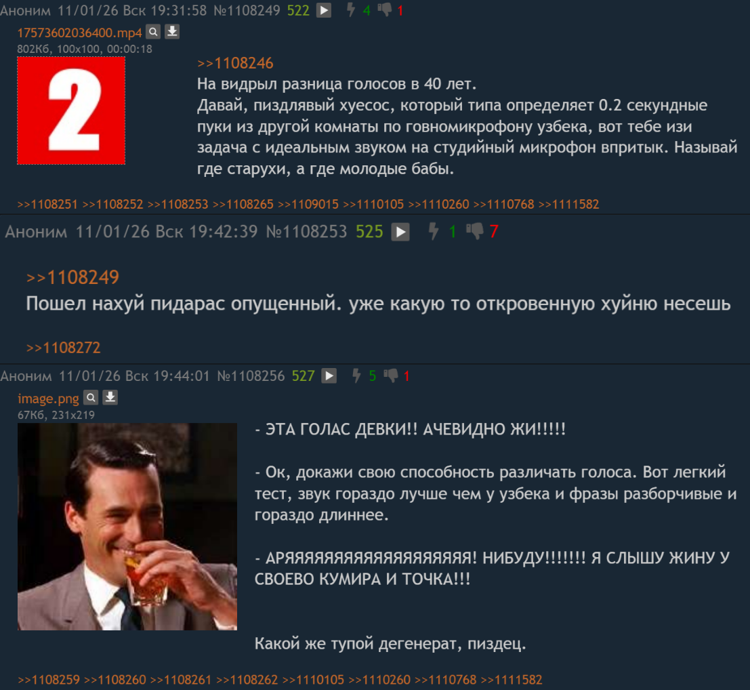The height and width of the screenshot is (690, 750).
Task: Download the image.png attachment
Action: [110, 397]
